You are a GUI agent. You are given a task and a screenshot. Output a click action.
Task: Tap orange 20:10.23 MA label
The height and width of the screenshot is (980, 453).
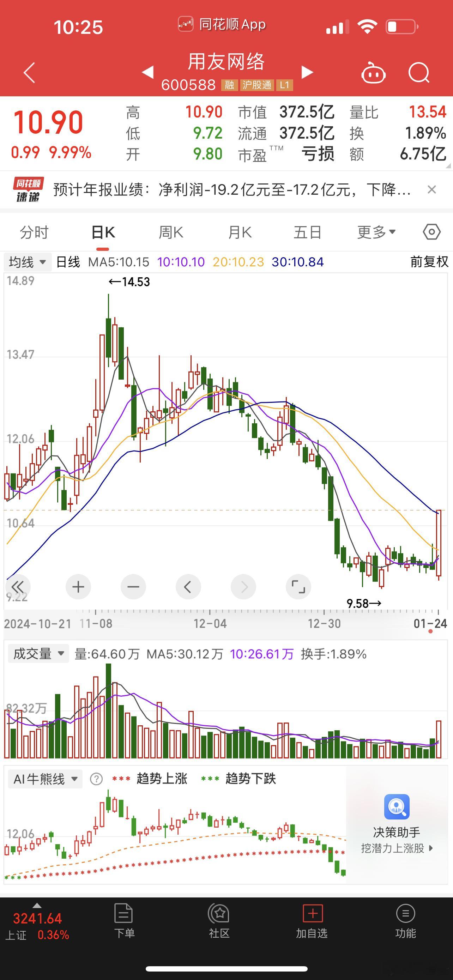pyautogui.click(x=238, y=262)
